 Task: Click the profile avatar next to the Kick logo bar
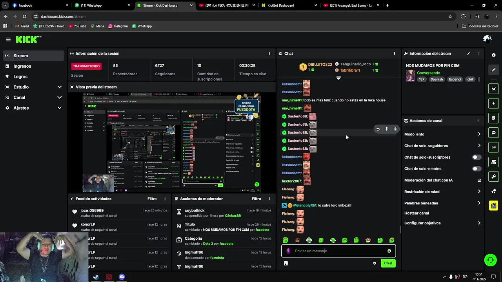(x=487, y=39)
